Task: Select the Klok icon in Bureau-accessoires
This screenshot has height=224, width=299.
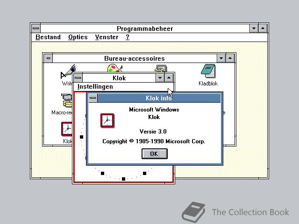Action: [67, 129]
